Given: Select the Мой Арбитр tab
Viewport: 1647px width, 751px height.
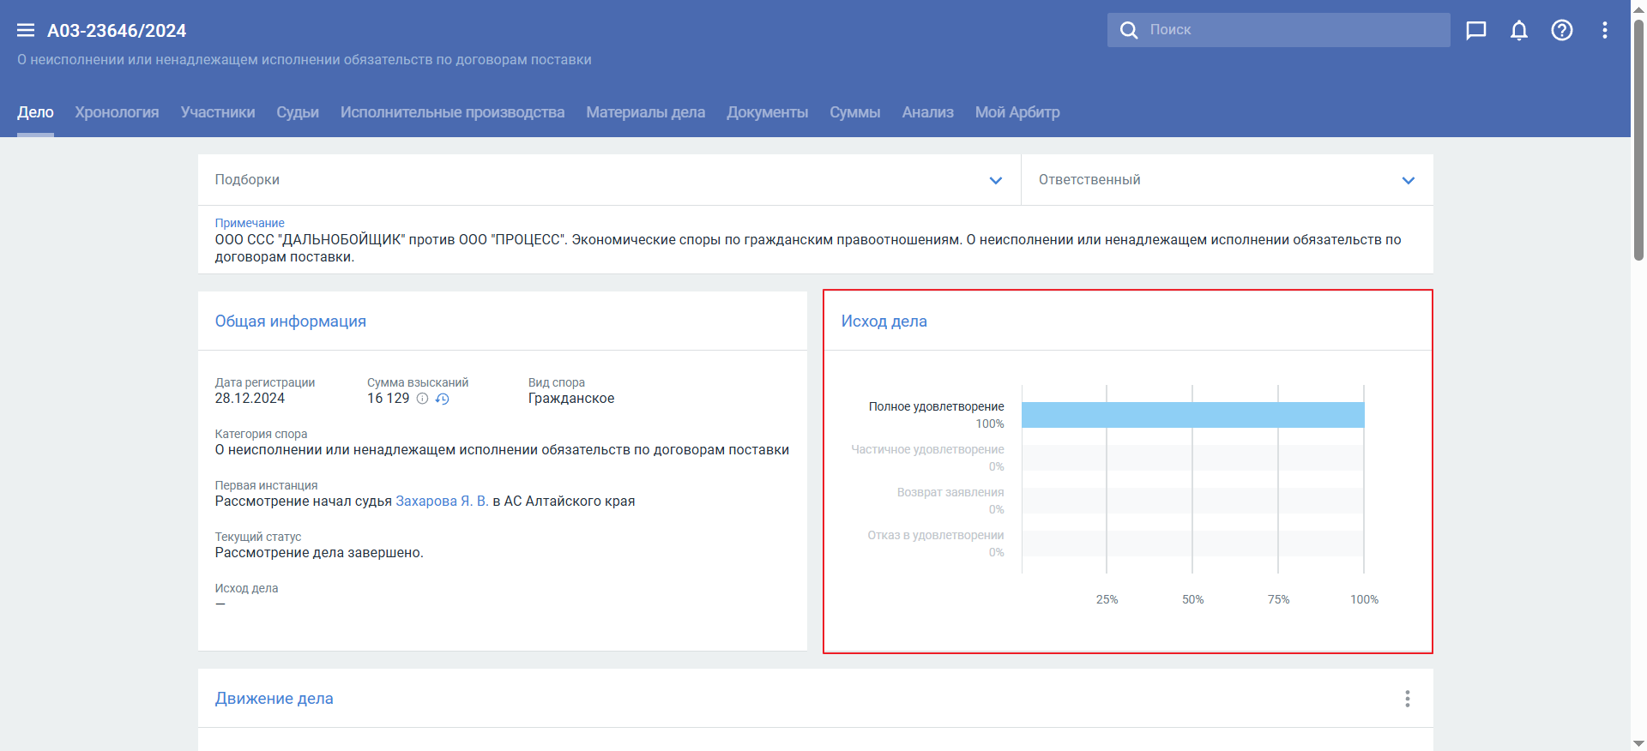Looking at the screenshot, I should coord(1017,112).
